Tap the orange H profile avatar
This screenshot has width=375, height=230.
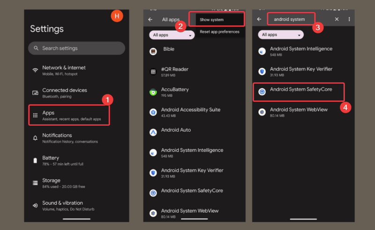117,16
